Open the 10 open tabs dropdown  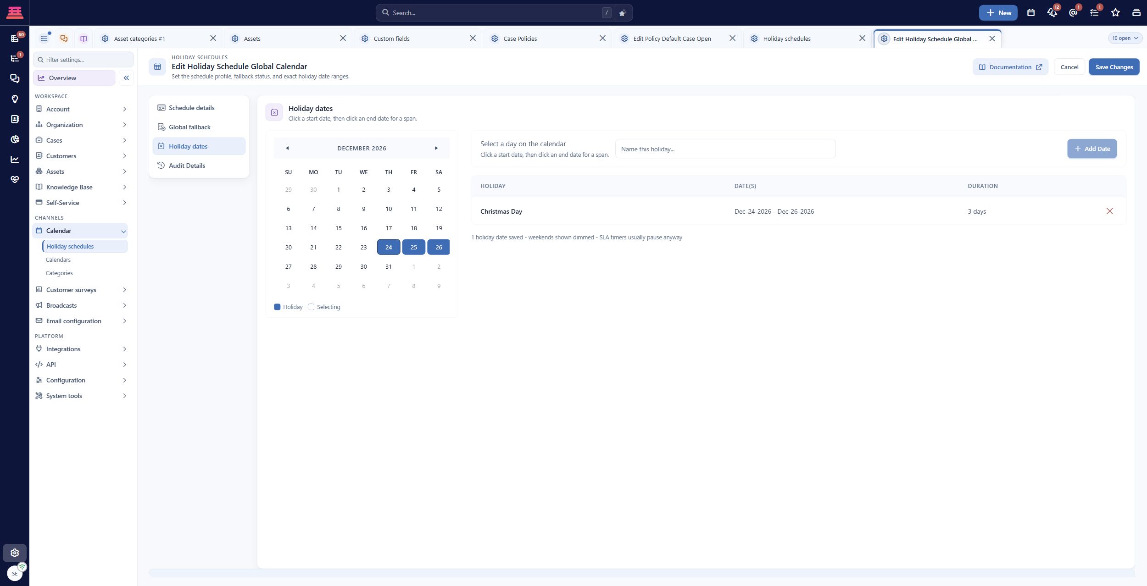click(x=1125, y=38)
